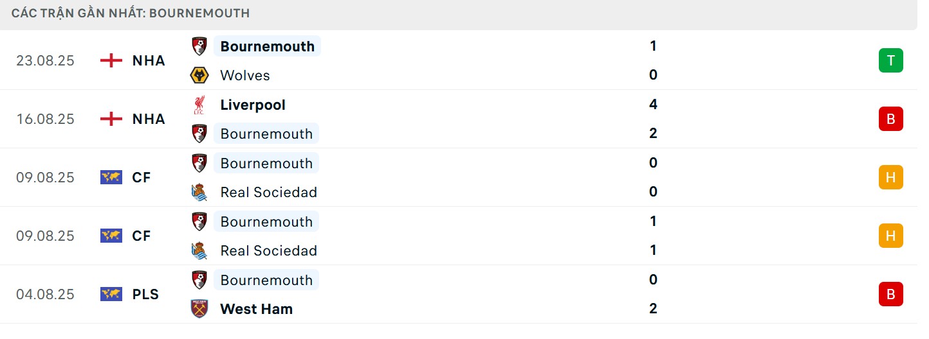Open the Wolves team name link
Image resolution: width=929 pixels, height=339 pixels.
coord(245,75)
